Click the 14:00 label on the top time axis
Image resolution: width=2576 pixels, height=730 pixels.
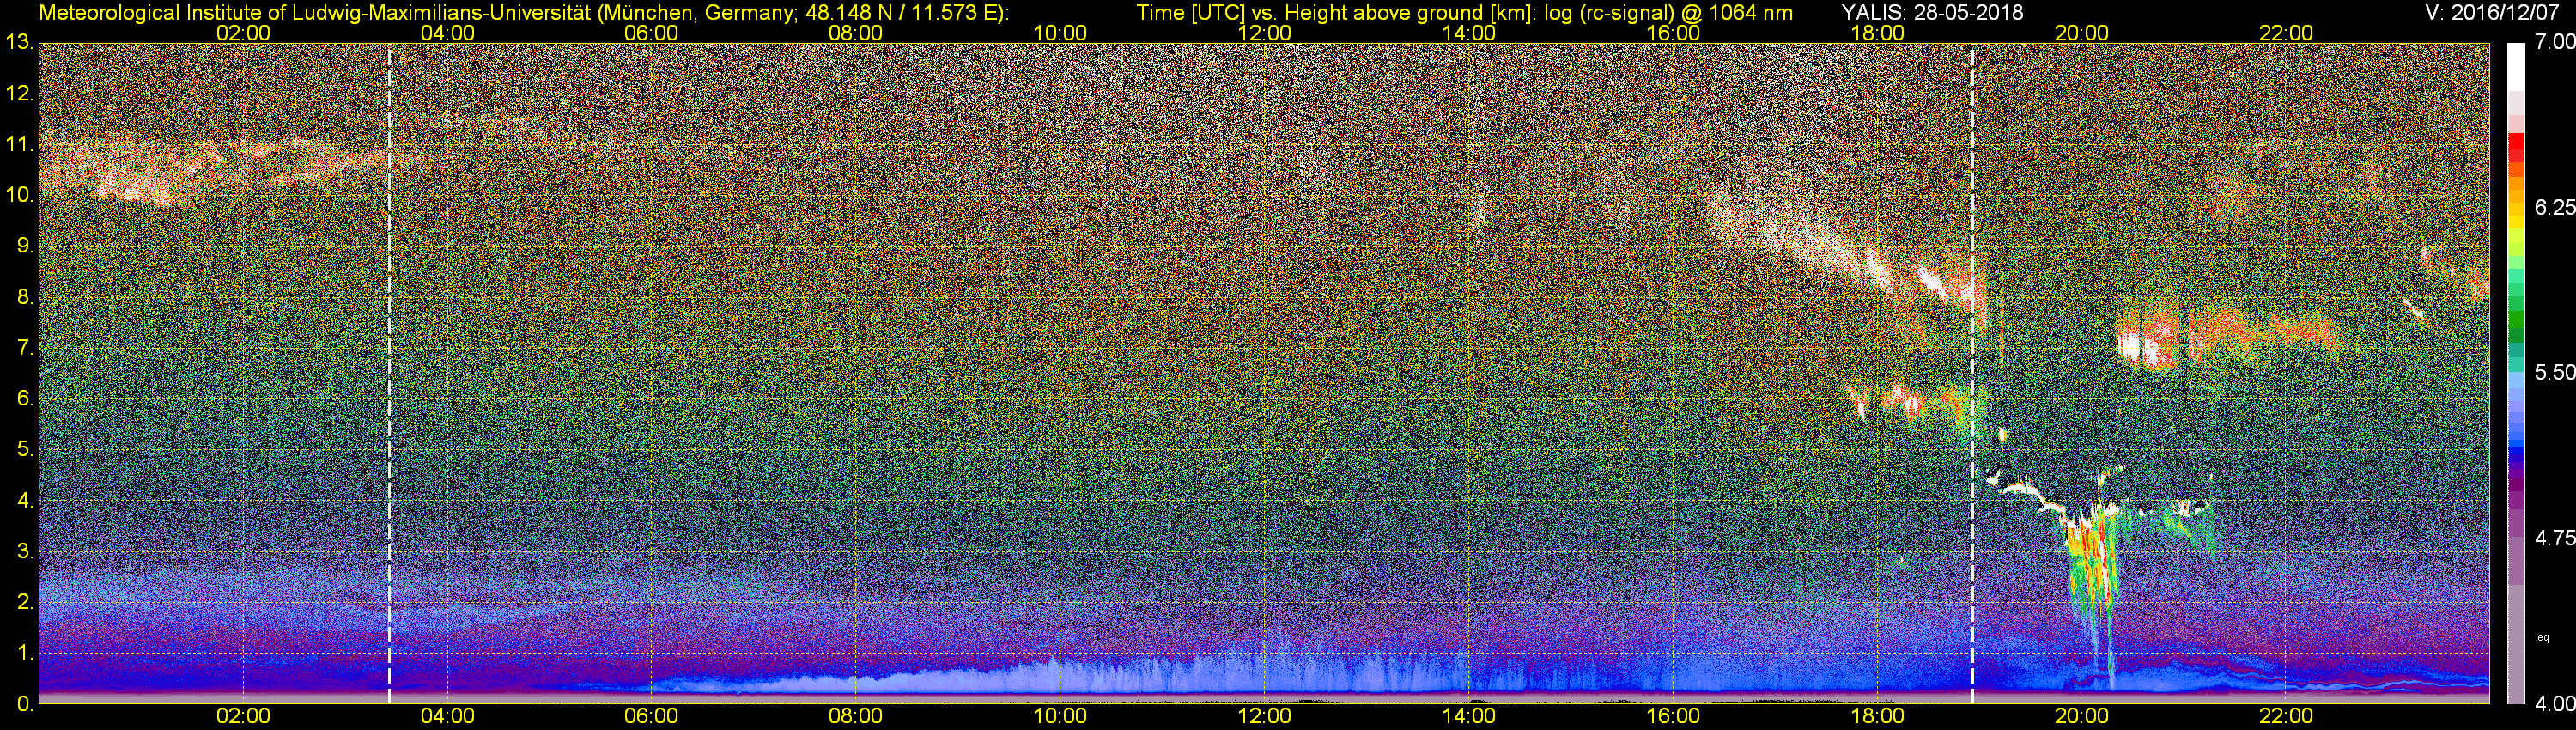tap(1469, 33)
